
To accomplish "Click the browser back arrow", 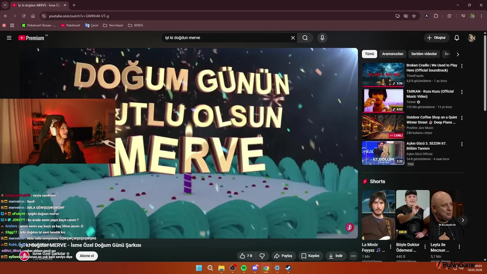I will point(5,16).
